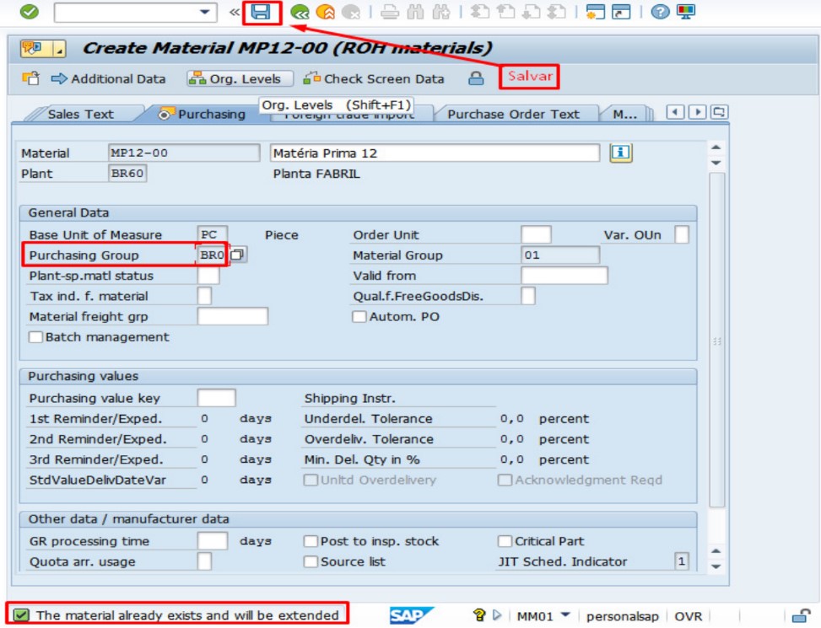Toggle the Qual.f.FreeGoodsDis. box
The height and width of the screenshot is (628, 821).
pyautogui.click(x=528, y=296)
